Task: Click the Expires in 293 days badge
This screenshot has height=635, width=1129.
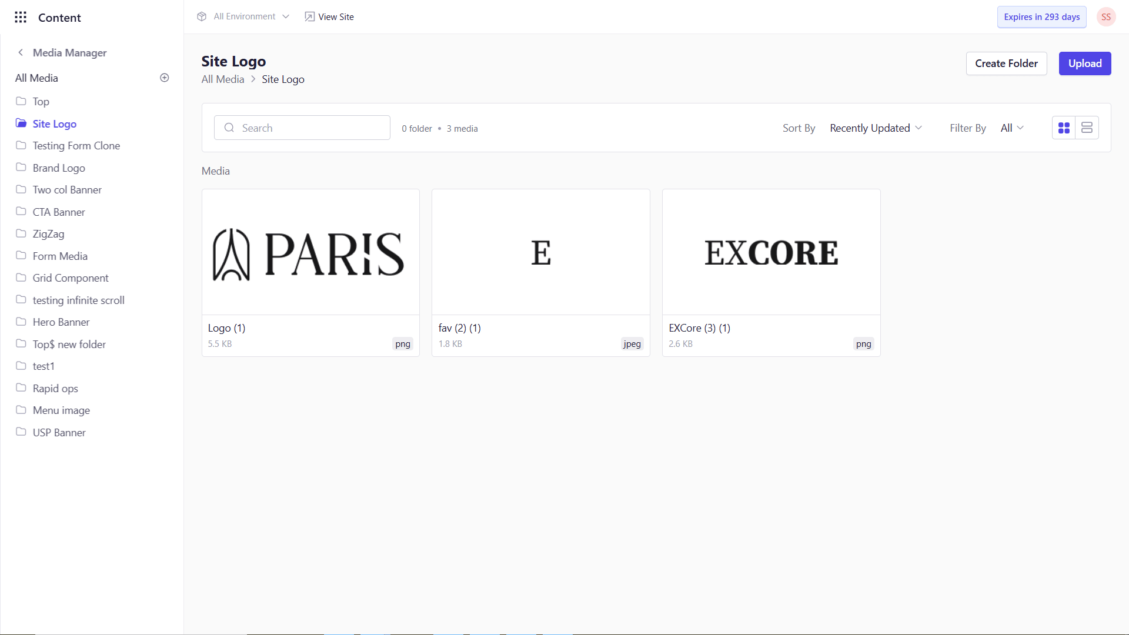Action: coord(1041,17)
